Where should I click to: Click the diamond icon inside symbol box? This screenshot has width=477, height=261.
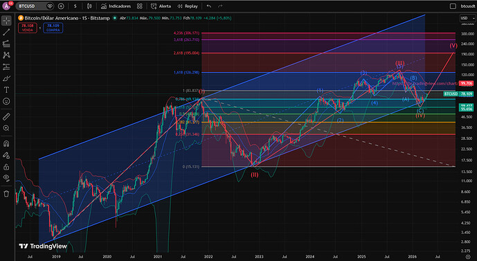[x=50, y=6]
